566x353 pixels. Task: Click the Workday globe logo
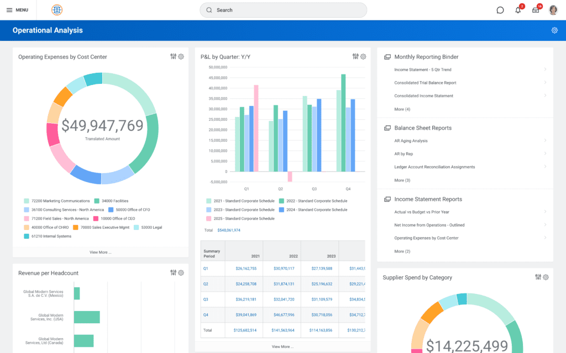(x=56, y=9)
